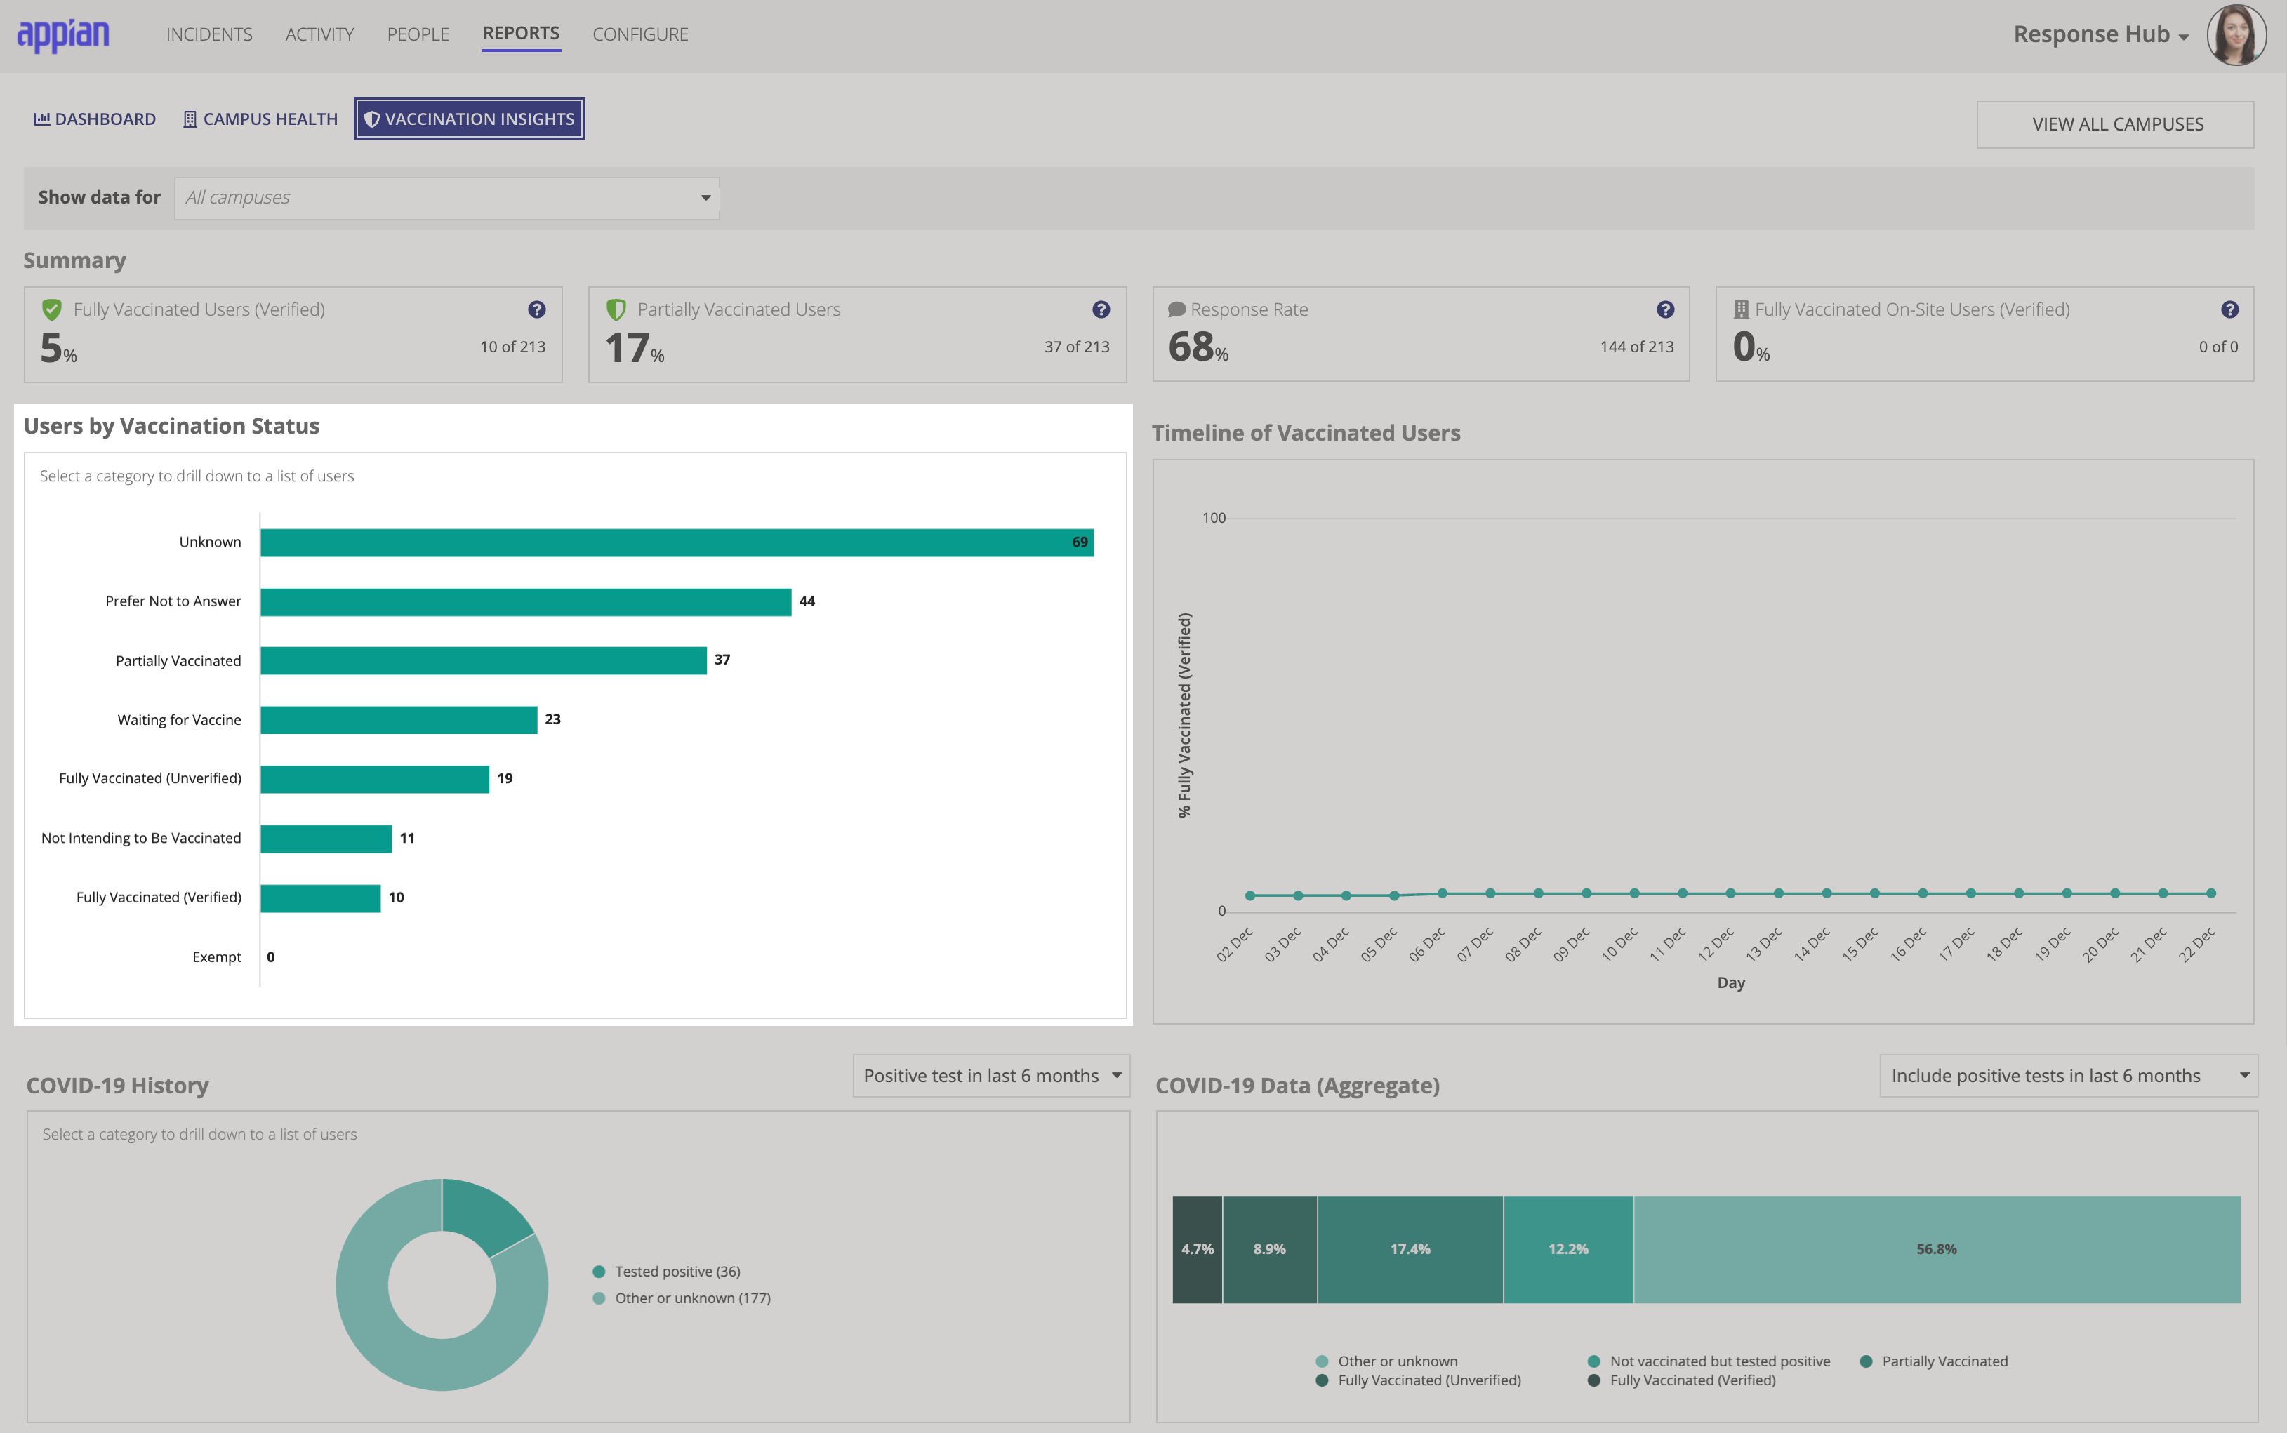Click the 144 of 213 value
The height and width of the screenshot is (1433, 2287).
pos(1637,347)
